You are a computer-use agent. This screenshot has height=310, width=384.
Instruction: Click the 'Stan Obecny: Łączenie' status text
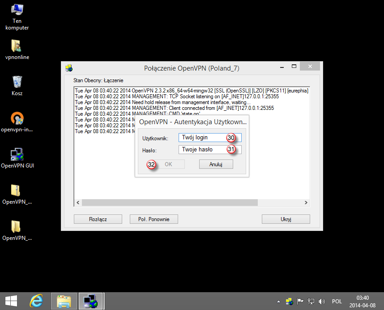pos(98,80)
